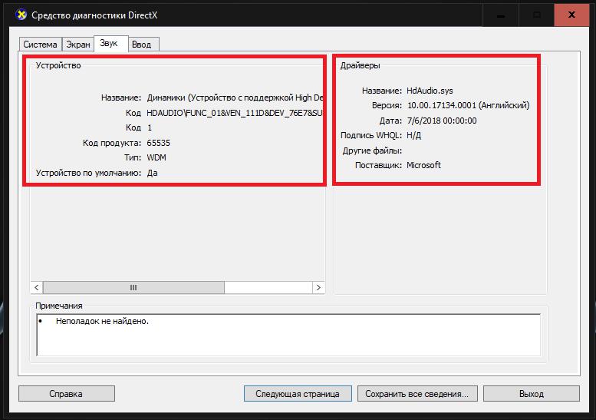596x420 pixels.
Task: Click device type value WDM
Action: (x=156, y=157)
